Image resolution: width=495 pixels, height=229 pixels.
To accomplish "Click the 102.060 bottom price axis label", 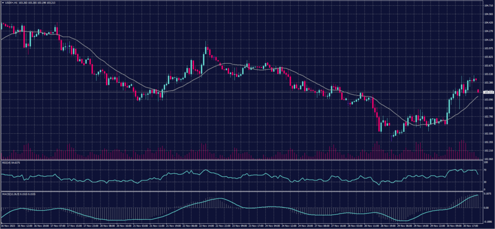I will [488, 159].
